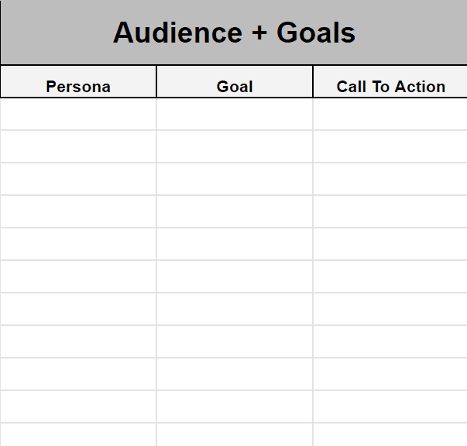Select fourth empty cell under Call To Action
The image size is (467, 446).
click(390, 211)
